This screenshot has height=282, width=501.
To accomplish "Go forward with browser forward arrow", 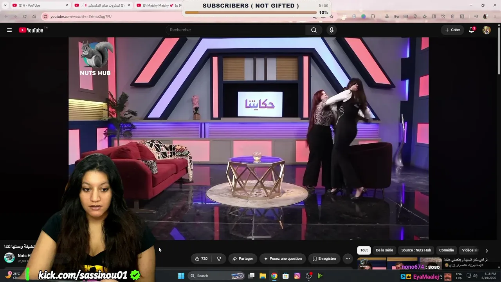I will coord(15,16).
